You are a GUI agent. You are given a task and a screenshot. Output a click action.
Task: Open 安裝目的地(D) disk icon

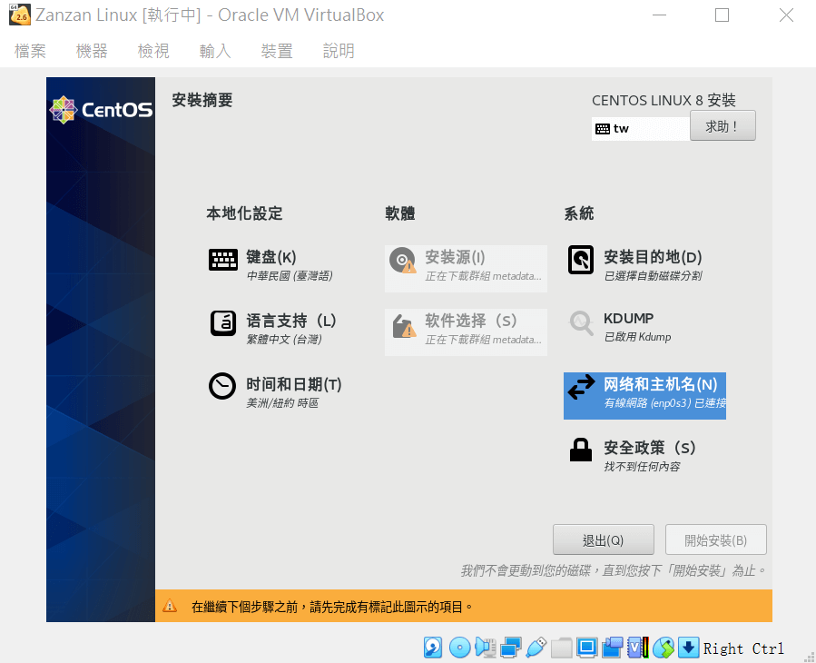click(581, 260)
